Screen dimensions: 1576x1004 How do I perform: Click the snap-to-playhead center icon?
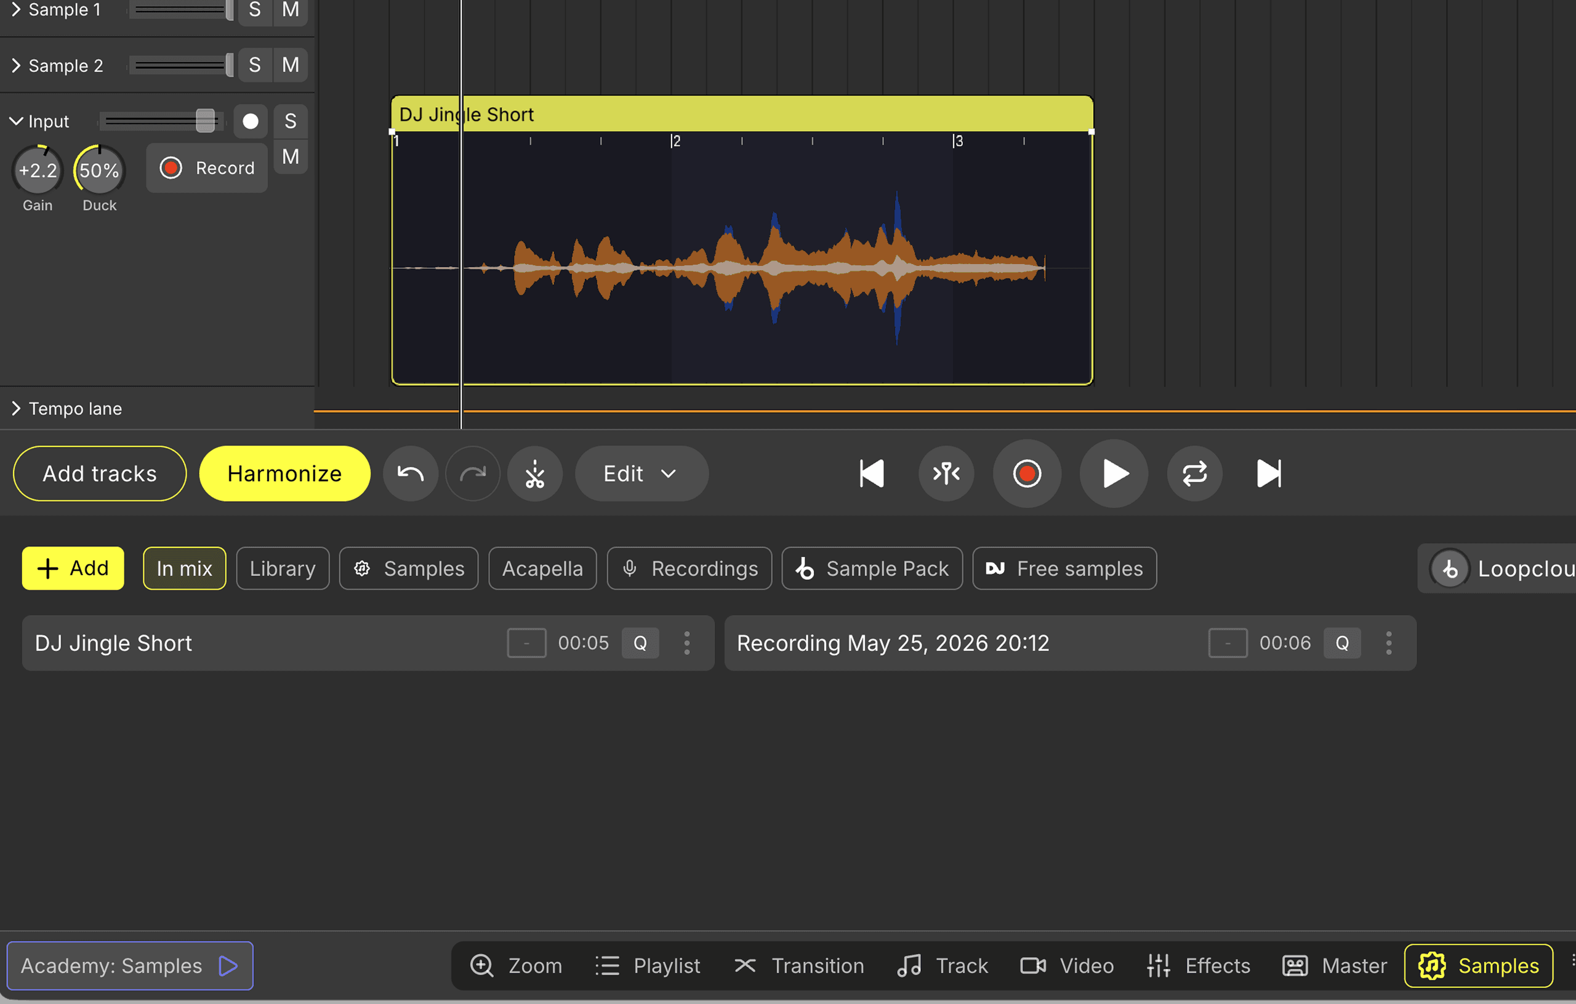coord(946,473)
